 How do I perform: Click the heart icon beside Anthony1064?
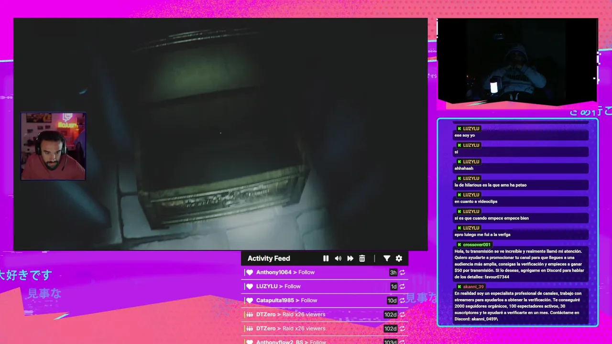point(249,272)
